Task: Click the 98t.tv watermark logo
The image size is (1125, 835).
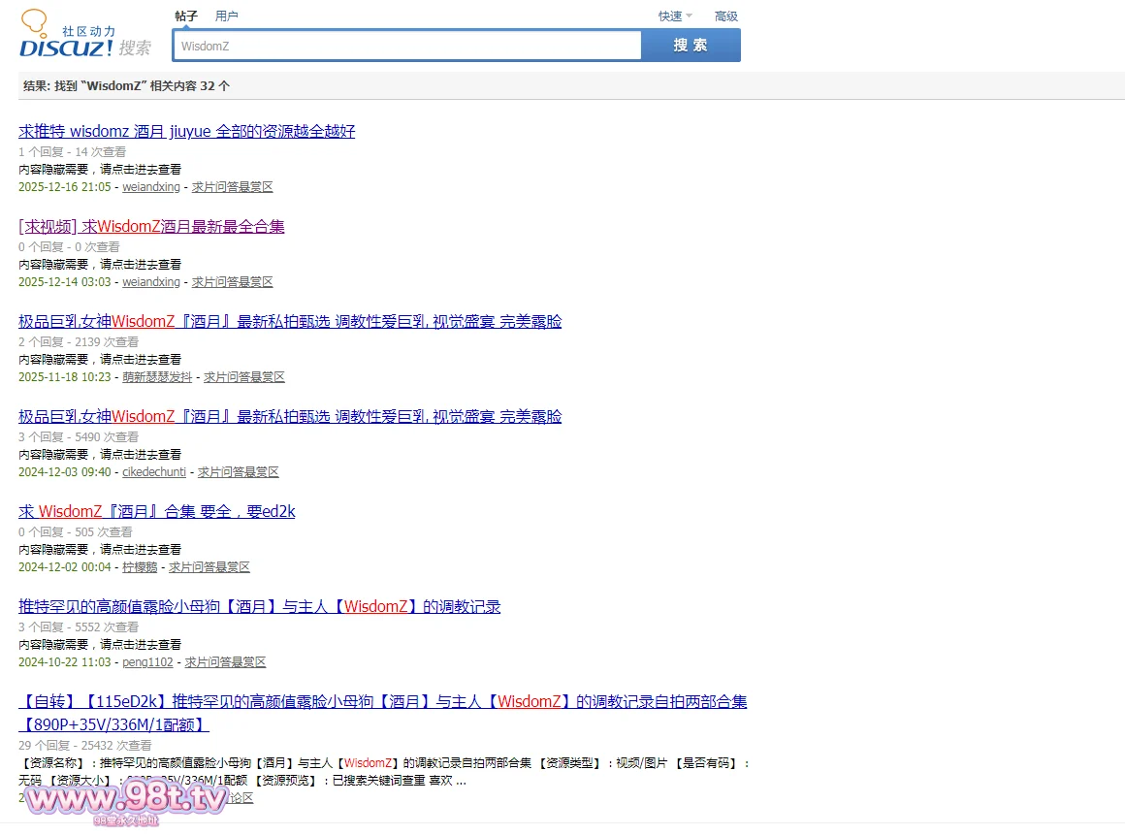Action: point(126,800)
